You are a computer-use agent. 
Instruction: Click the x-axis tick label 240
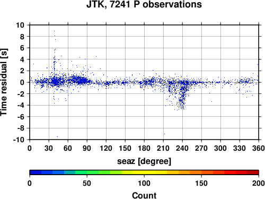(182, 148)
